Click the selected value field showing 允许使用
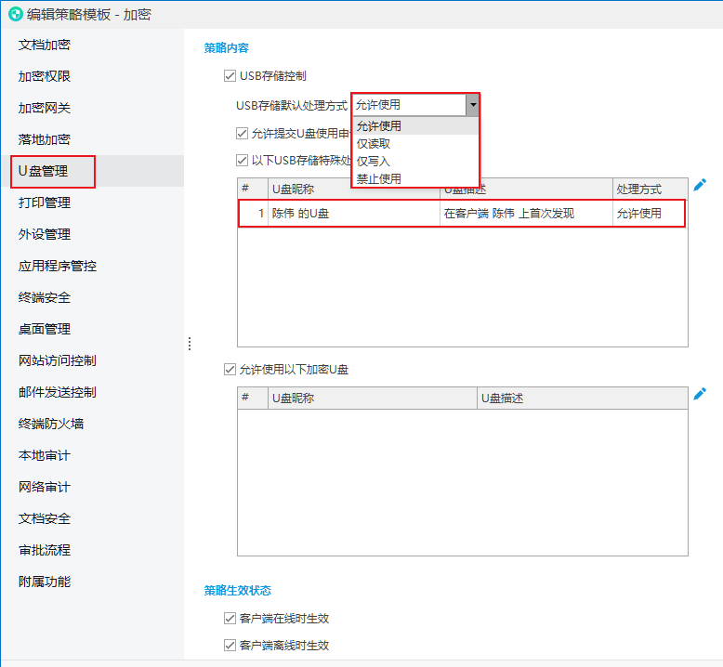This screenshot has height=667, width=723. [x=410, y=105]
